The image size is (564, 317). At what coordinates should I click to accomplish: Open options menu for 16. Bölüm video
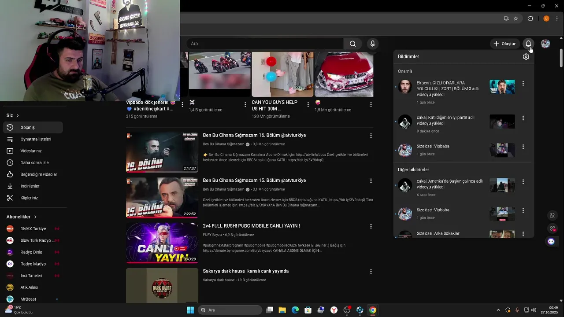(x=371, y=136)
